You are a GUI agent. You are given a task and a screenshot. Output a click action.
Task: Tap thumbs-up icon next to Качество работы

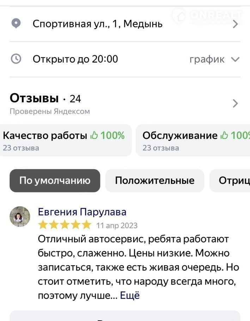[94, 135]
